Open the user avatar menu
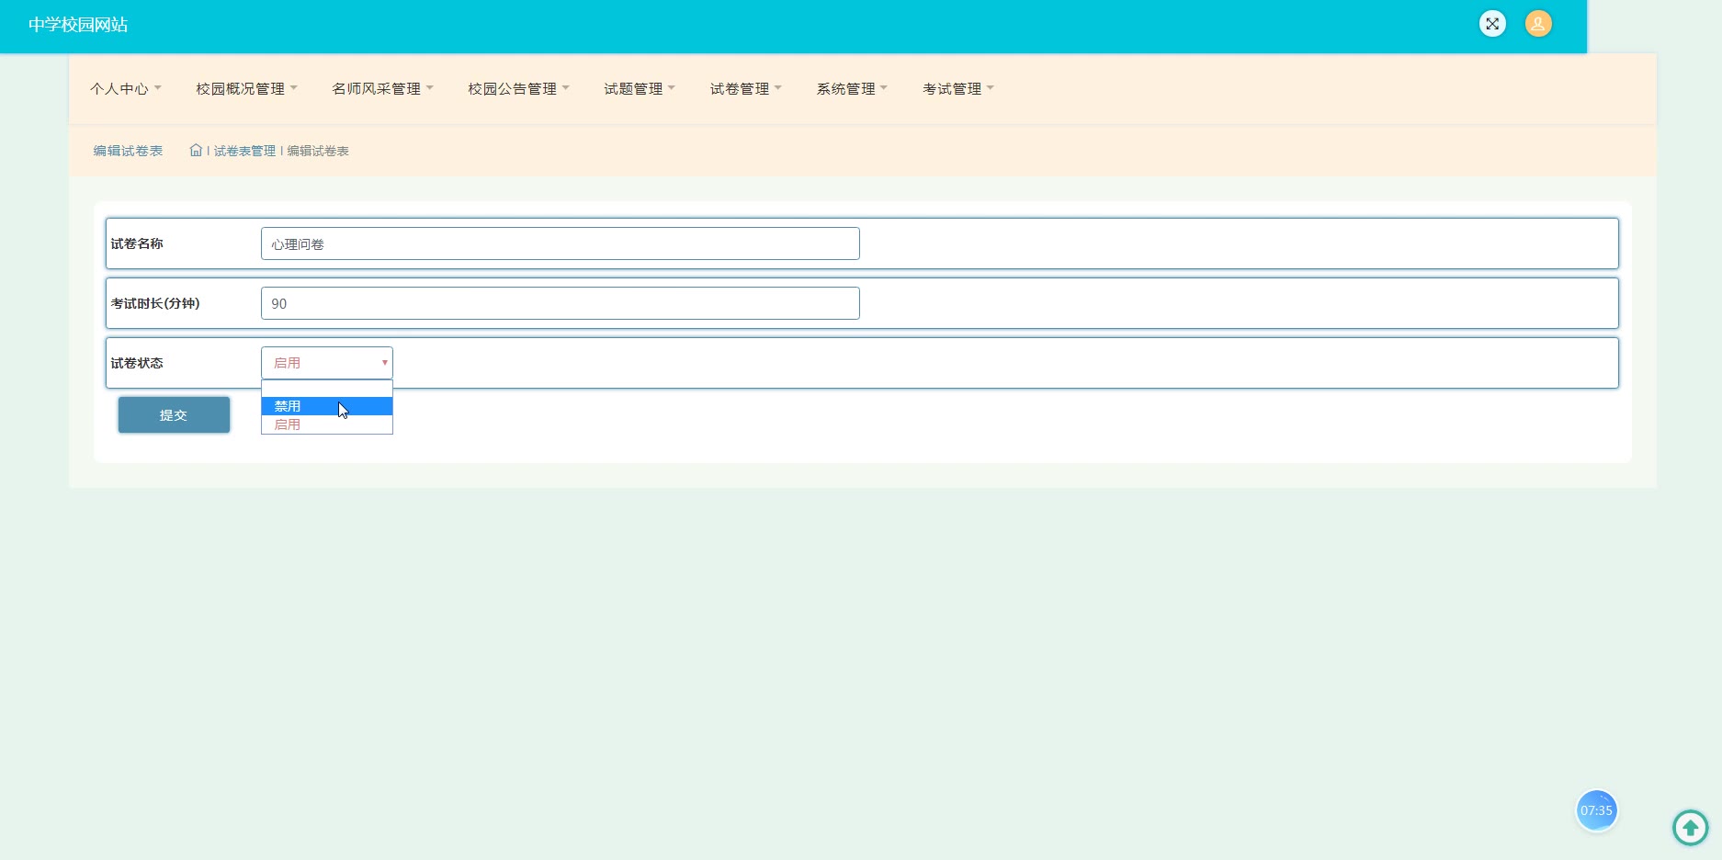 click(x=1538, y=24)
